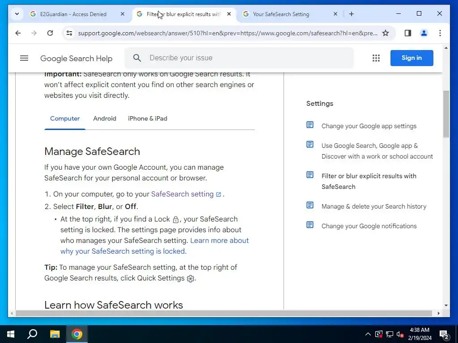Screen dimensions: 458x343
Task: Open the Google apps grid
Action: (376, 58)
